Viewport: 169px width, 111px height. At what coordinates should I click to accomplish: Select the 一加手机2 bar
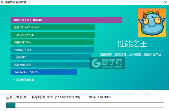click(51, 57)
